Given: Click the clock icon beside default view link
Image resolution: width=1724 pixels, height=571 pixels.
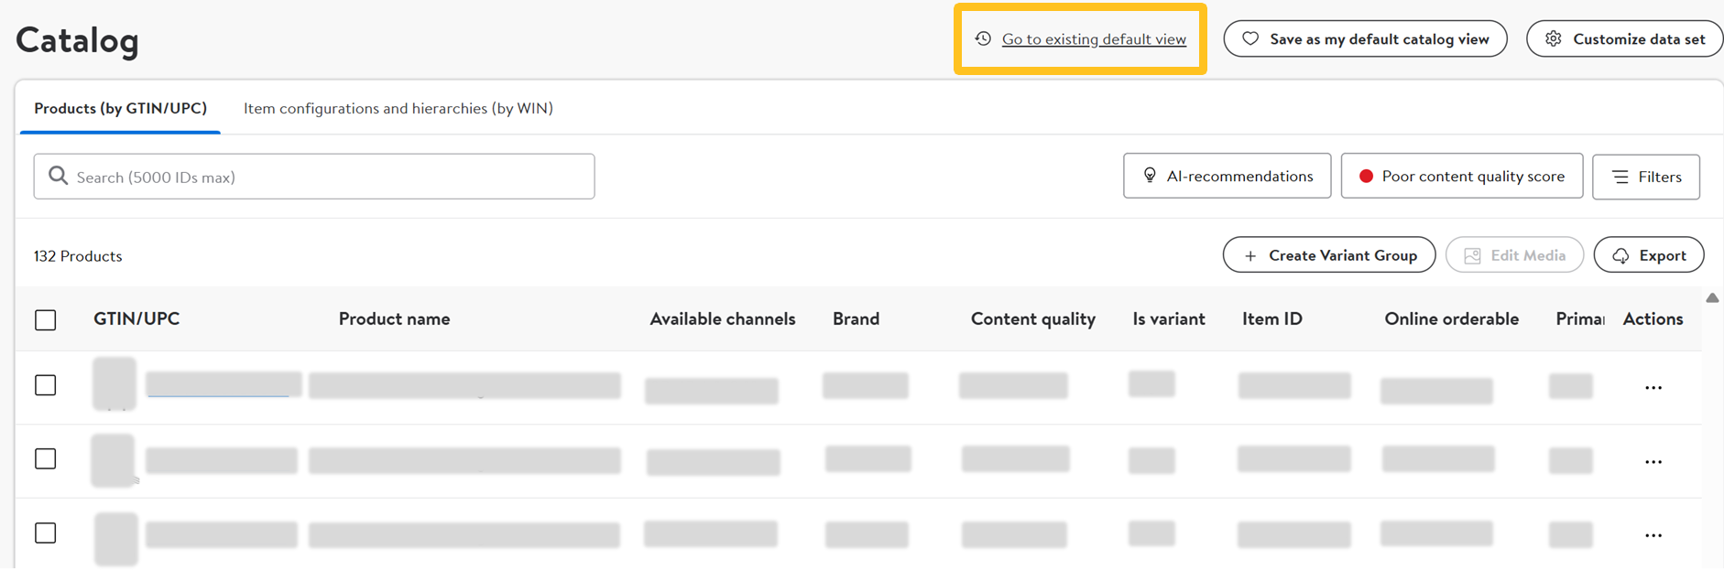Looking at the screenshot, I should 983,38.
